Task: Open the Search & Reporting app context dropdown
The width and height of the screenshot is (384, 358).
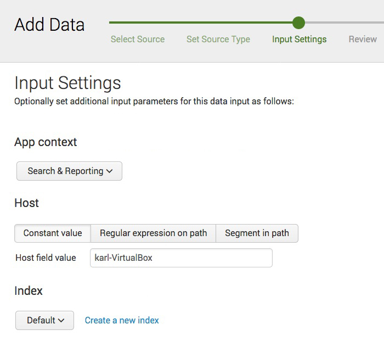Action: pyautogui.click(x=69, y=171)
